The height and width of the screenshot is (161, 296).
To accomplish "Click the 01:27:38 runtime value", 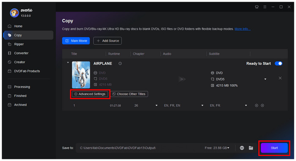I will [115, 106].
